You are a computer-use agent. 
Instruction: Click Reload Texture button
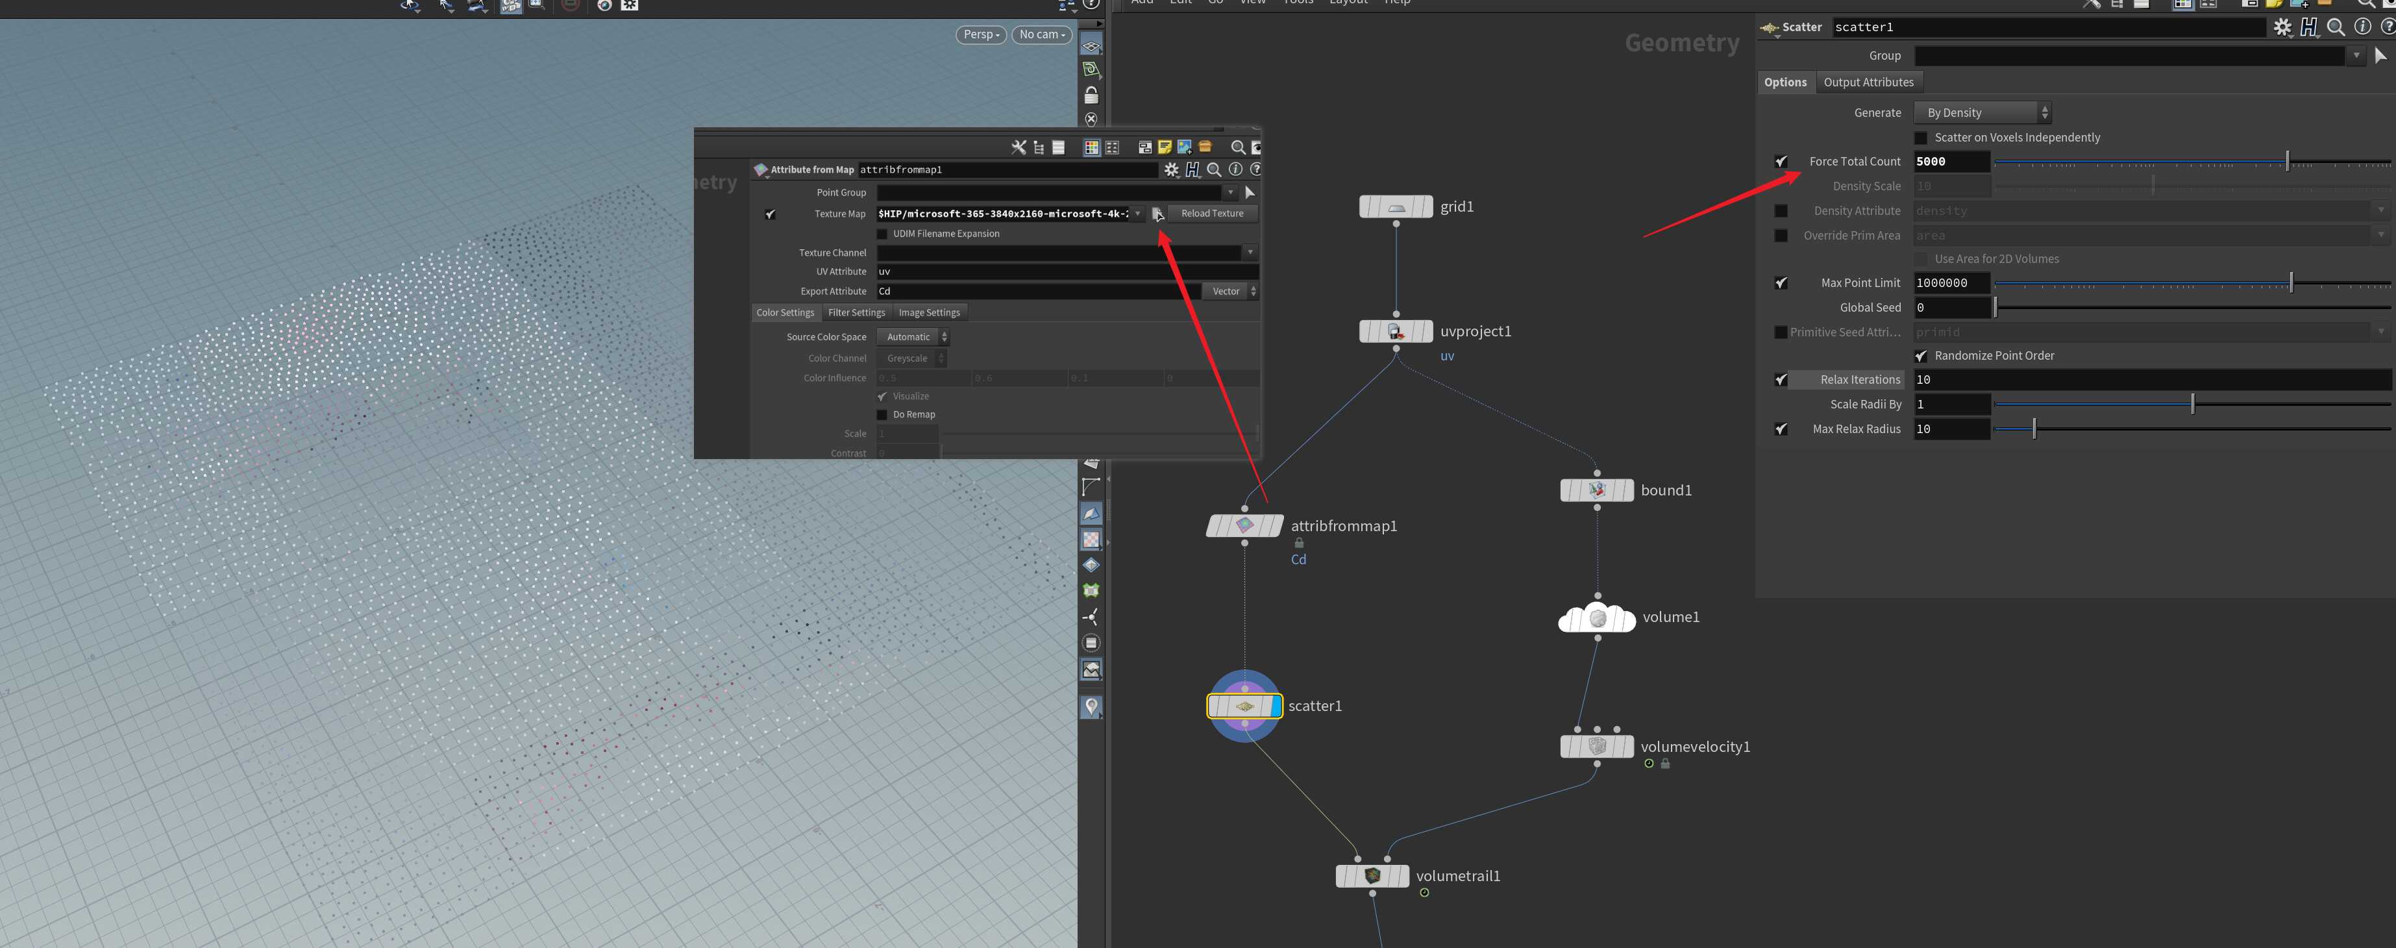[1212, 212]
